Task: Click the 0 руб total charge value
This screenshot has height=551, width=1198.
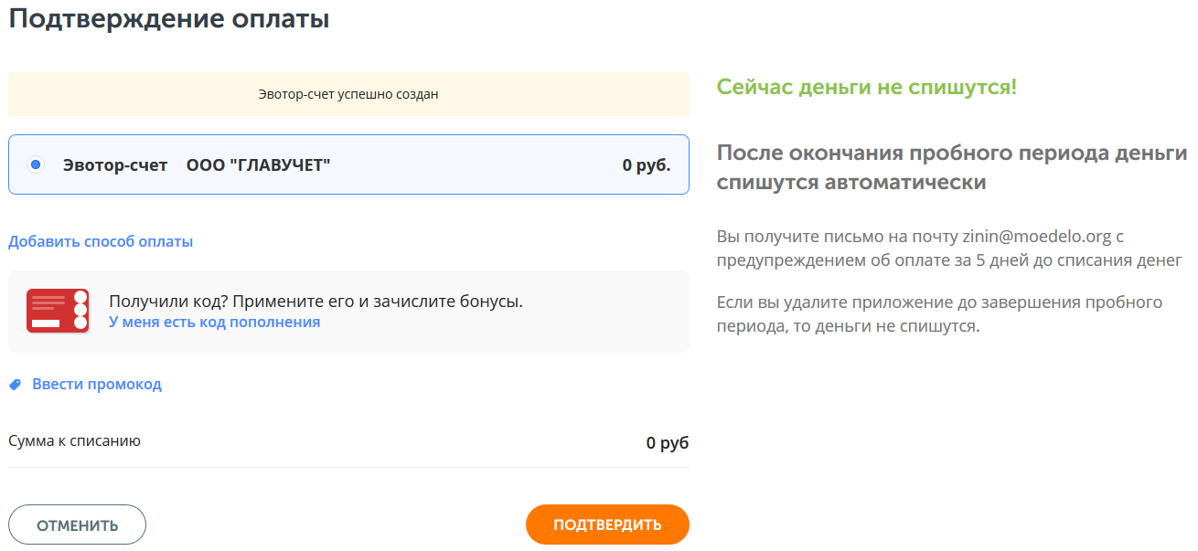Action: [667, 443]
